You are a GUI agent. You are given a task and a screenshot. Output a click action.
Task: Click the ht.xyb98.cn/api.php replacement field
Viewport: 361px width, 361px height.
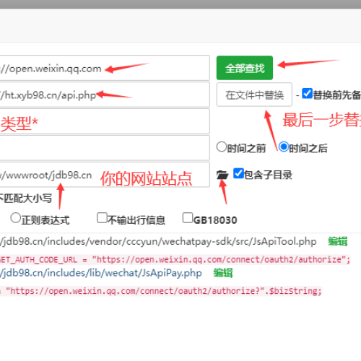pyautogui.click(x=105, y=95)
